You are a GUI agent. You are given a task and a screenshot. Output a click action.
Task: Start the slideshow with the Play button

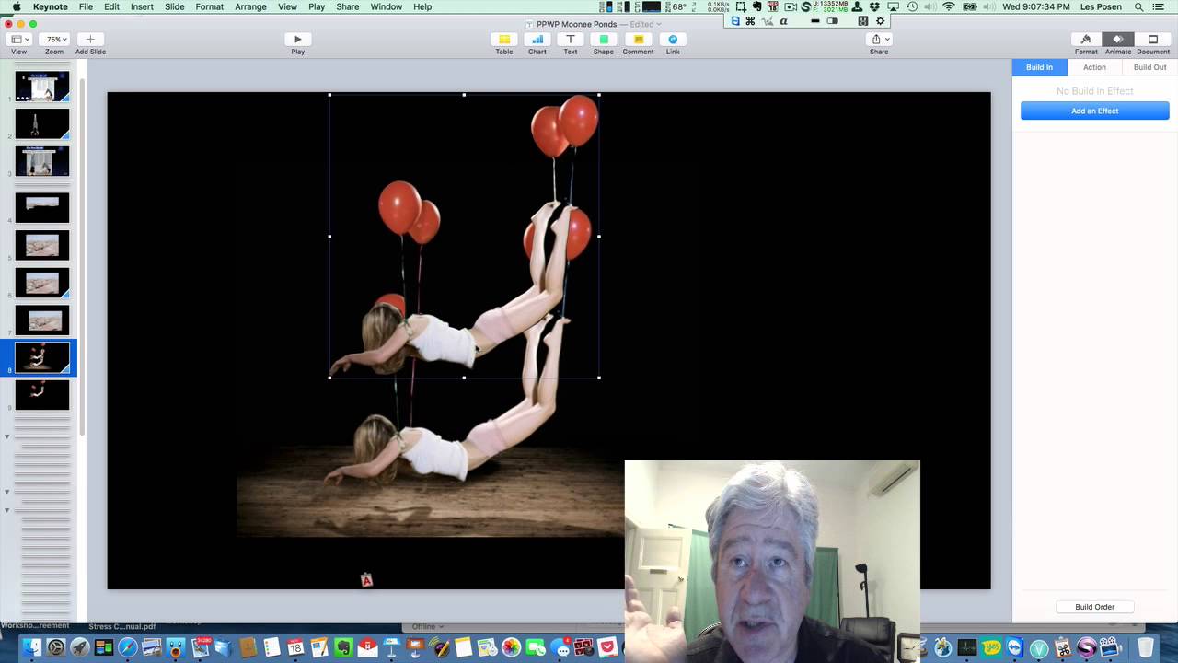(297, 40)
